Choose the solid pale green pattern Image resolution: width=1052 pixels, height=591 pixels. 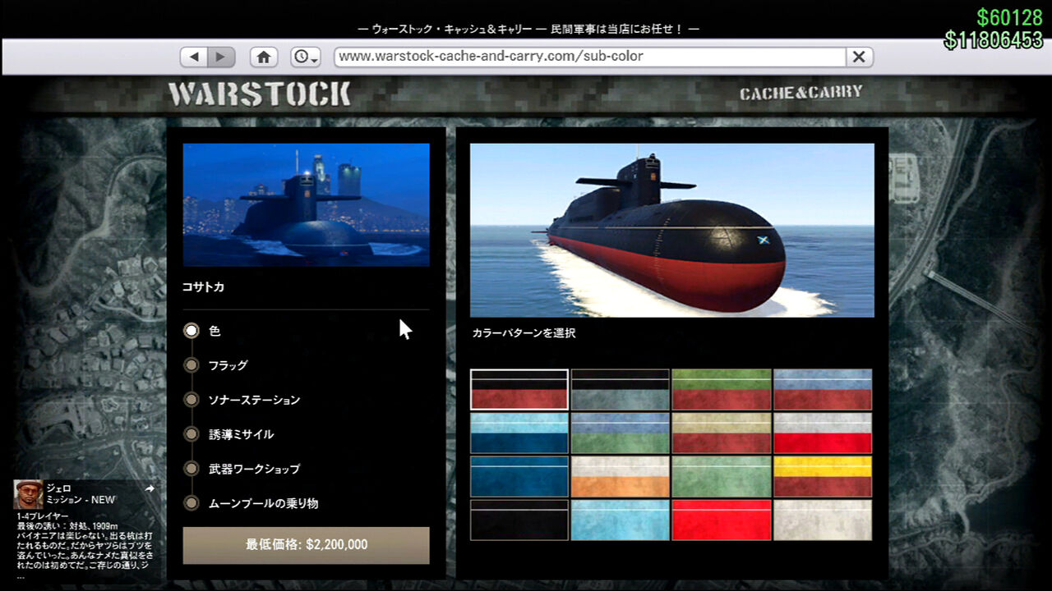(722, 476)
